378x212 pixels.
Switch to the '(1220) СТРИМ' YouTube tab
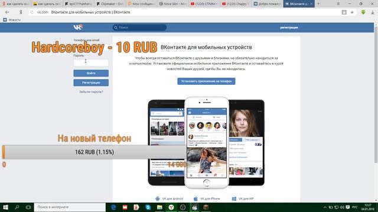tap(204, 4)
